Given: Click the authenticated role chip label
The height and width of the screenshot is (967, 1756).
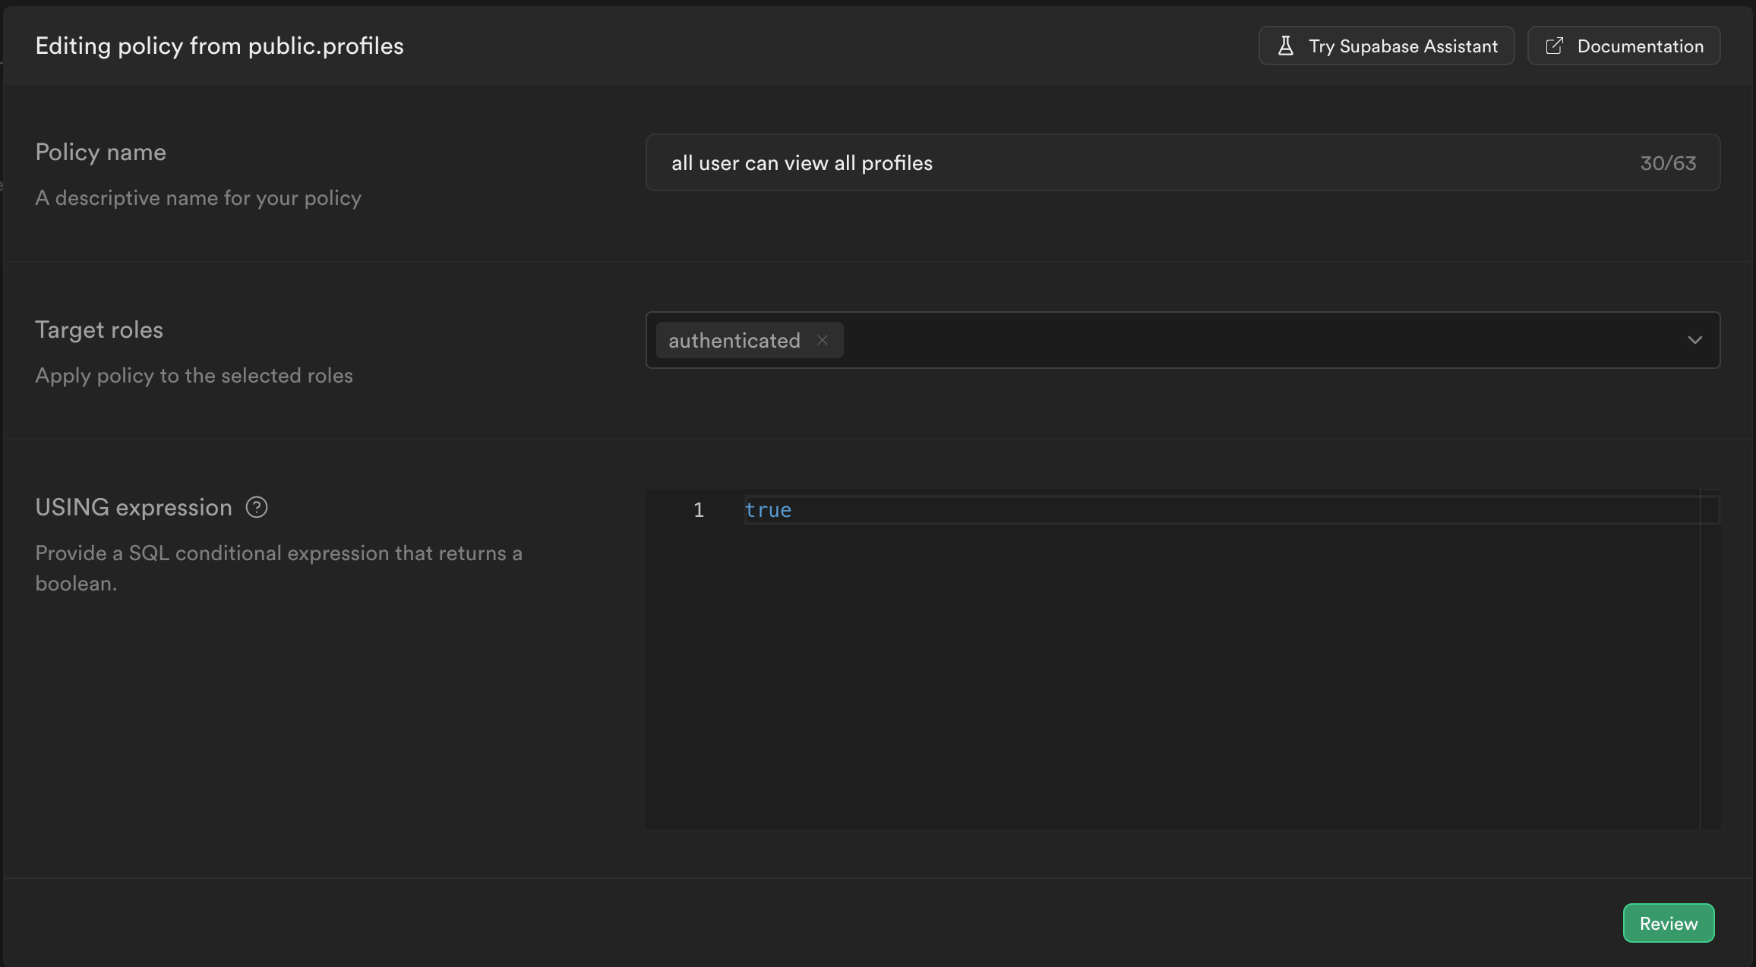Looking at the screenshot, I should [x=734, y=341].
